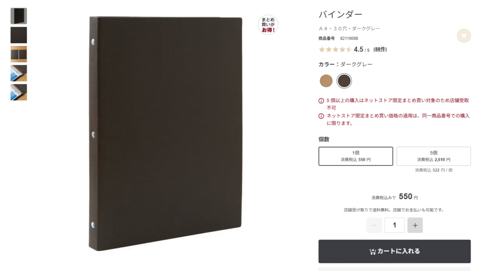Open the 88件 reviews link

click(380, 49)
